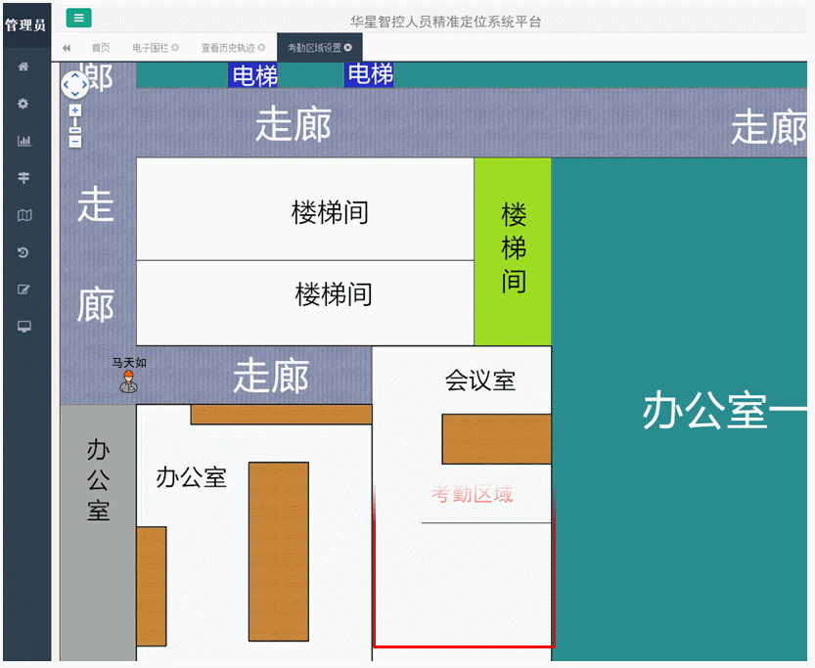Select the worker marker labeled 马天如

(128, 381)
